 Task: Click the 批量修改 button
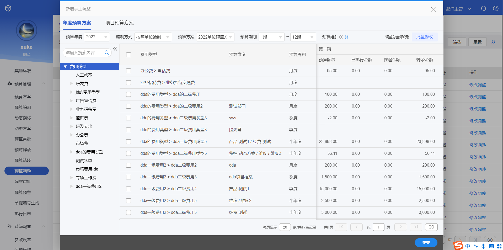click(x=425, y=37)
